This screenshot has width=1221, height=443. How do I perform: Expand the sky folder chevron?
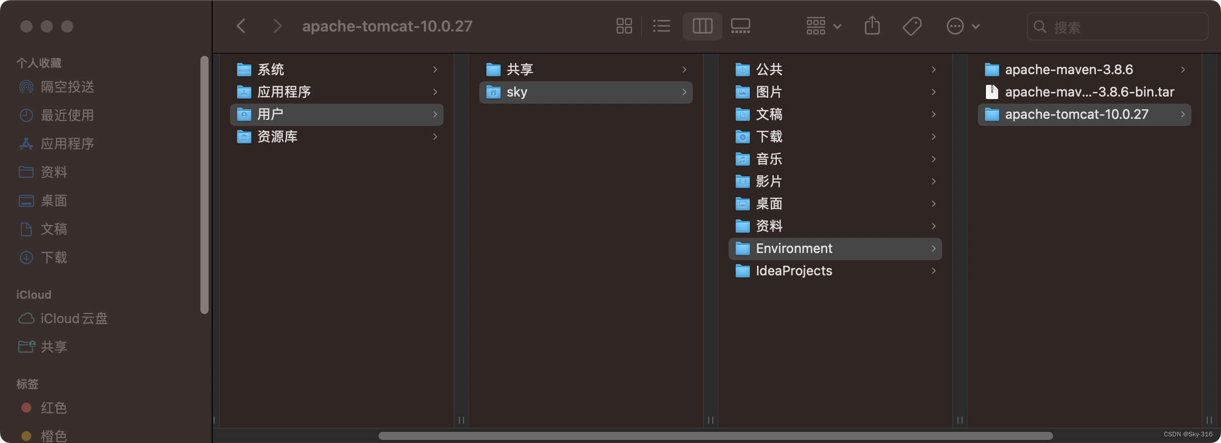coord(684,92)
